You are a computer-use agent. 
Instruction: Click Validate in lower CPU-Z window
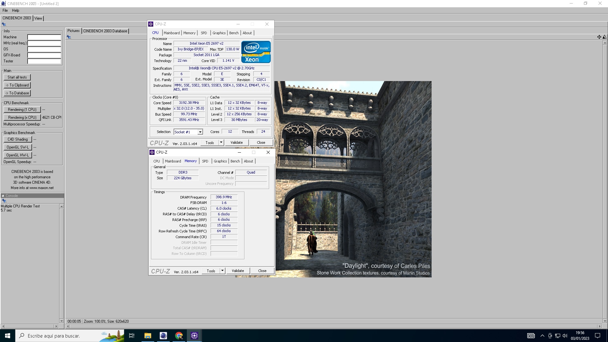pyautogui.click(x=238, y=271)
